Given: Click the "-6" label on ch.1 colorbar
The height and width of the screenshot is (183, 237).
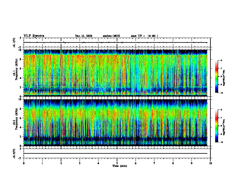Looking at the screenshot, I should 221,60.
